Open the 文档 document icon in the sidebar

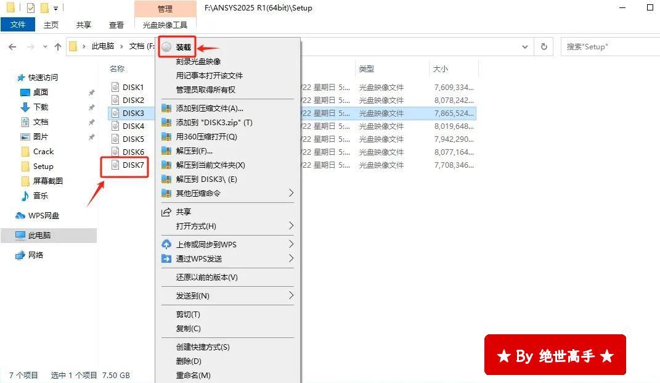tap(25, 121)
